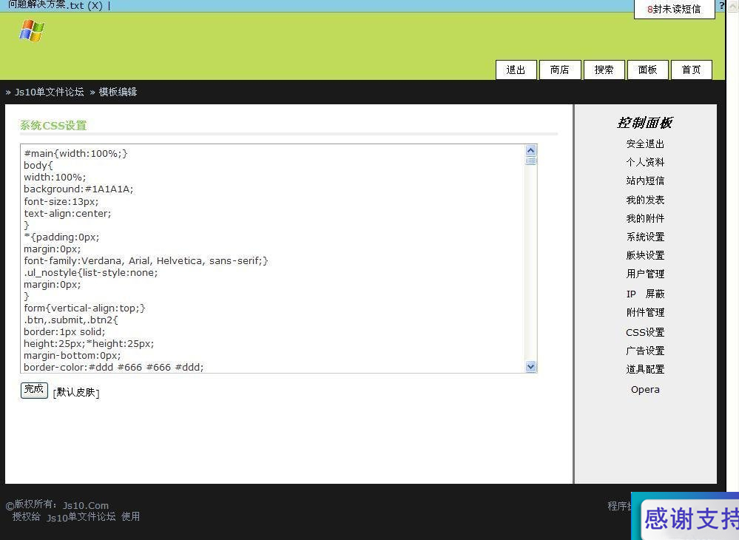Click the line '.ul_nostyle{list-style:none;'

point(90,272)
